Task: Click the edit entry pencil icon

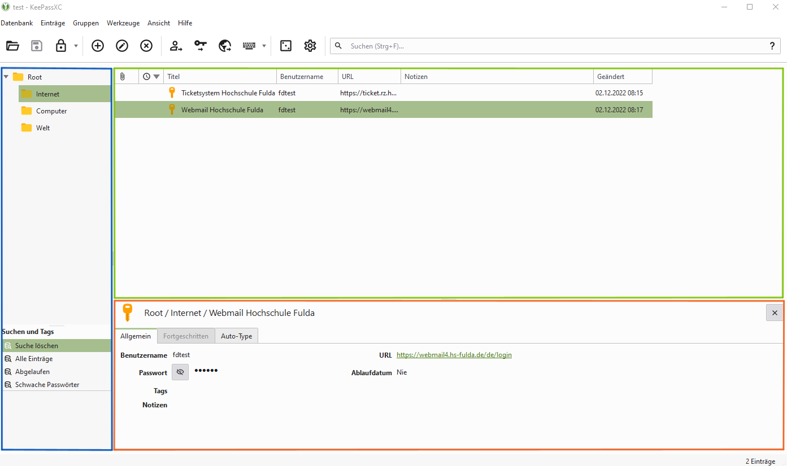Action: tap(122, 46)
